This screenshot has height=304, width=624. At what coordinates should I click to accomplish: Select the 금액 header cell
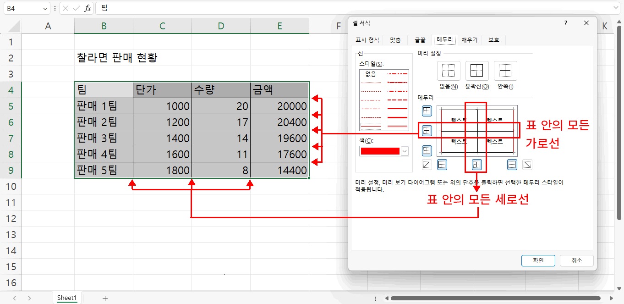[280, 90]
